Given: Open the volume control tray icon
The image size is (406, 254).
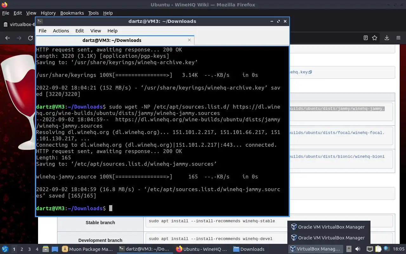Looking at the screenshot, I should point(358,249).
